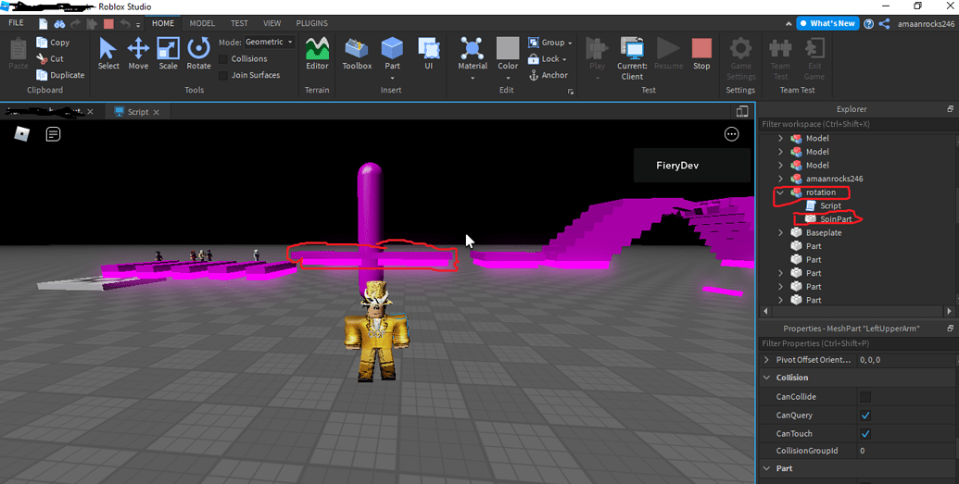959x484 pixels.
Task: Collapse the Collision properties section
Action: coord(766,378)
